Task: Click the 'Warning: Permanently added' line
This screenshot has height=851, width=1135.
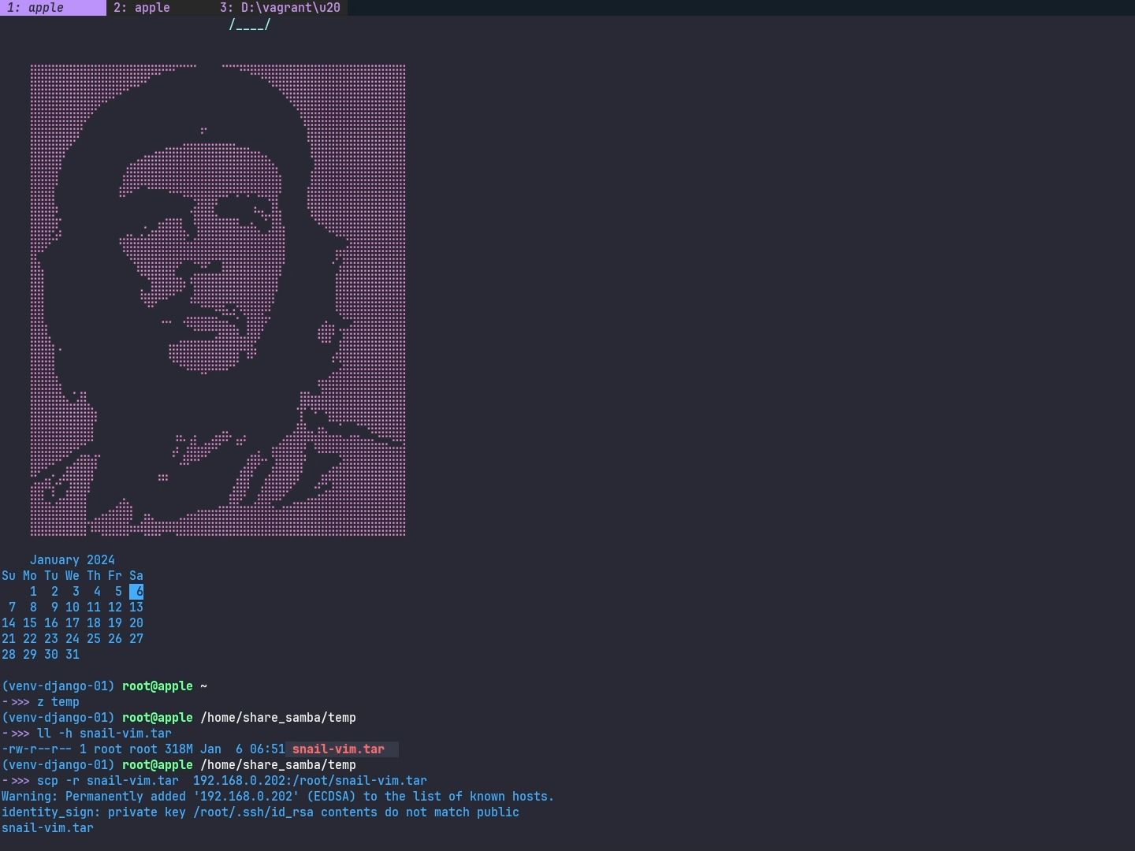Action: (x=278, y=797)
